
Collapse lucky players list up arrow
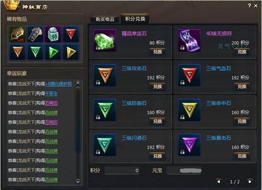[x=78, y=83]
